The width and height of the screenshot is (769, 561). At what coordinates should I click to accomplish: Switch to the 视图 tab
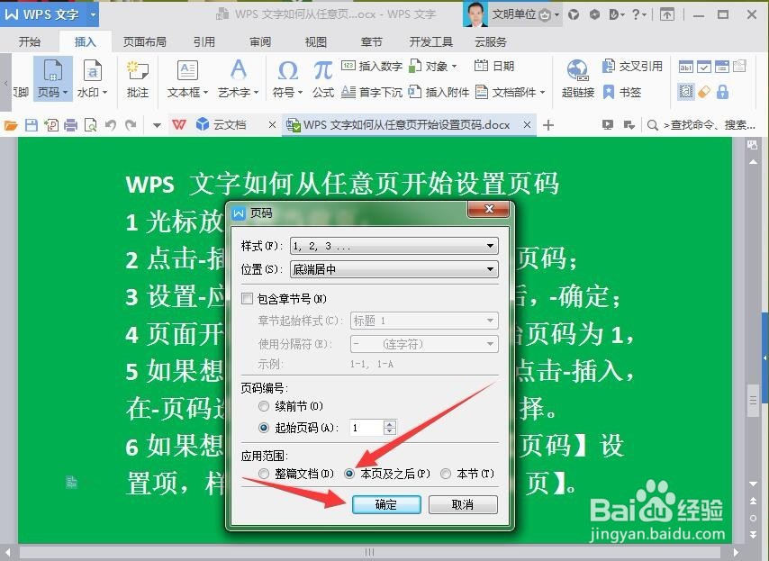[316, 42]
